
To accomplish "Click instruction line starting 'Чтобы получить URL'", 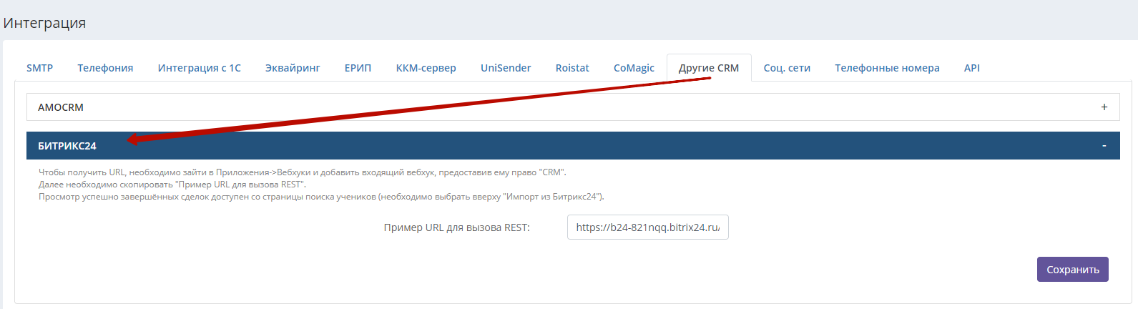I will pos(303,172).
